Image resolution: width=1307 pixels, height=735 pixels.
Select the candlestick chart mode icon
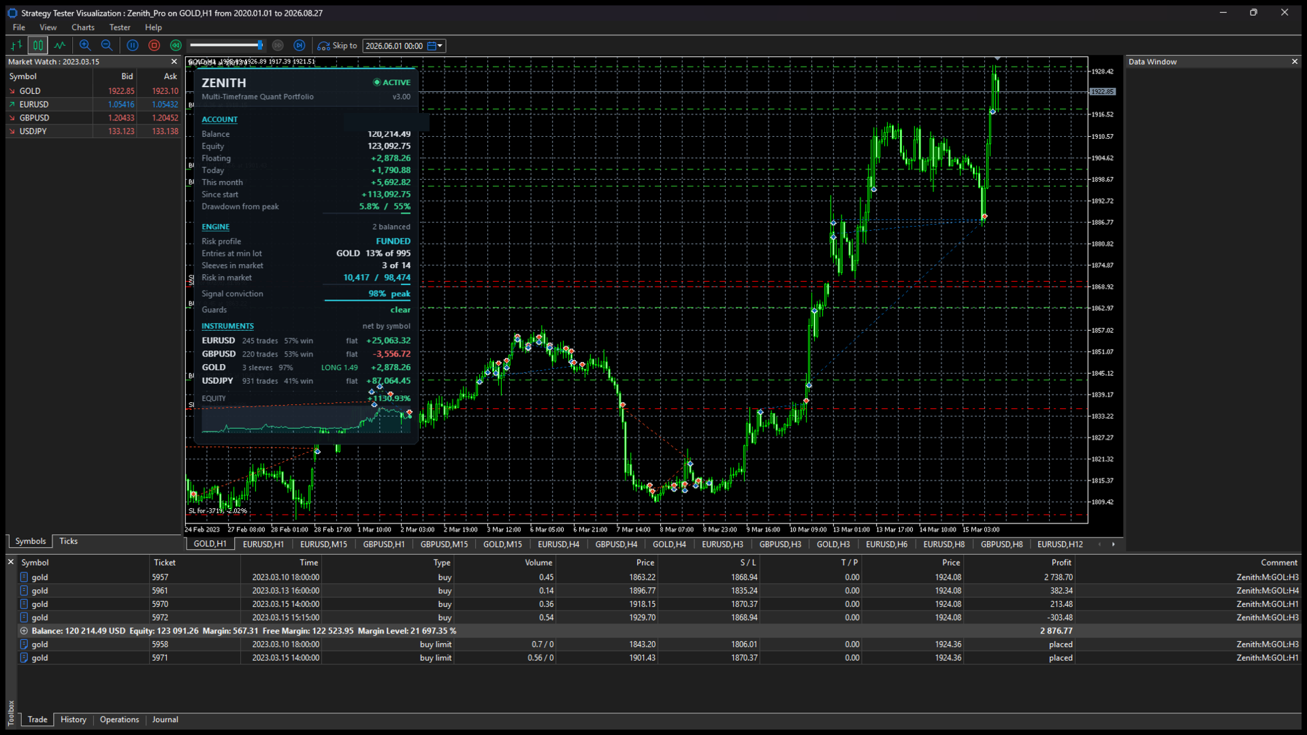38,46
